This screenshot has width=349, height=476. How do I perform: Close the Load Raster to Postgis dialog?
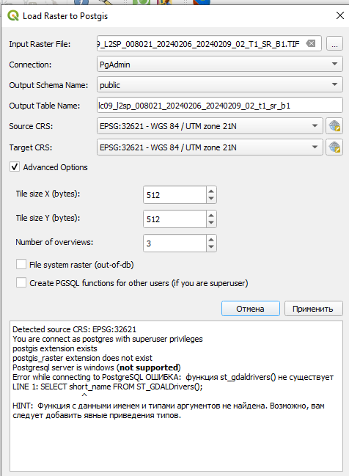tap(340, 15)
